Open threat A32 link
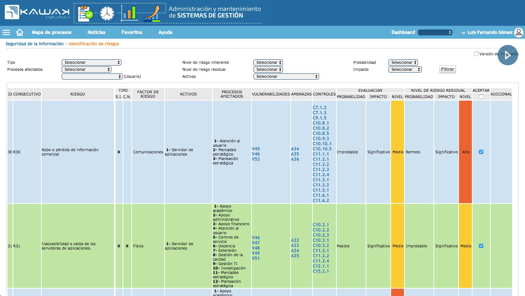 [295, 240]
